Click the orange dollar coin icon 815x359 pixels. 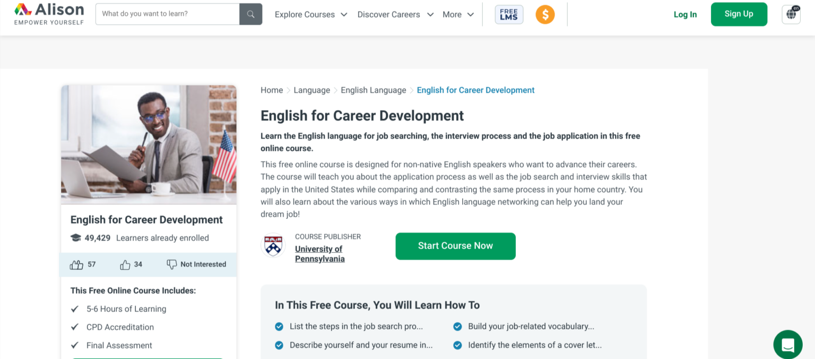point(545,14)
